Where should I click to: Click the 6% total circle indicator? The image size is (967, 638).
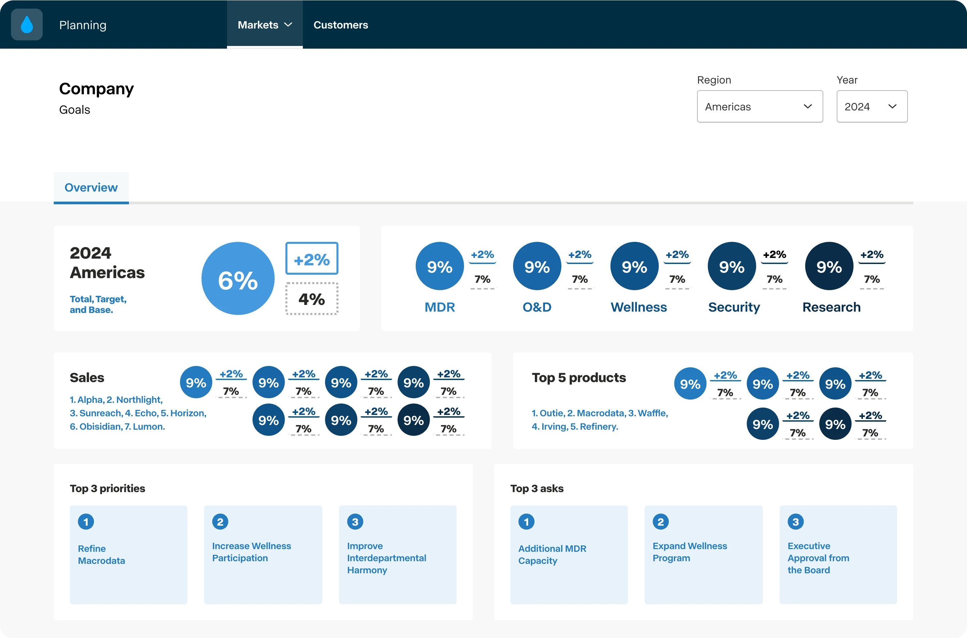[238, 279]
